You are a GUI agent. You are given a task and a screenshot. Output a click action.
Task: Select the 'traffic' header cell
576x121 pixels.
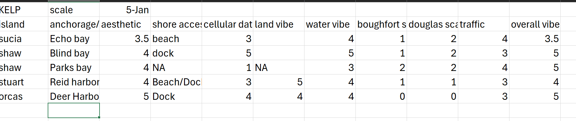[x=484, y=24]
